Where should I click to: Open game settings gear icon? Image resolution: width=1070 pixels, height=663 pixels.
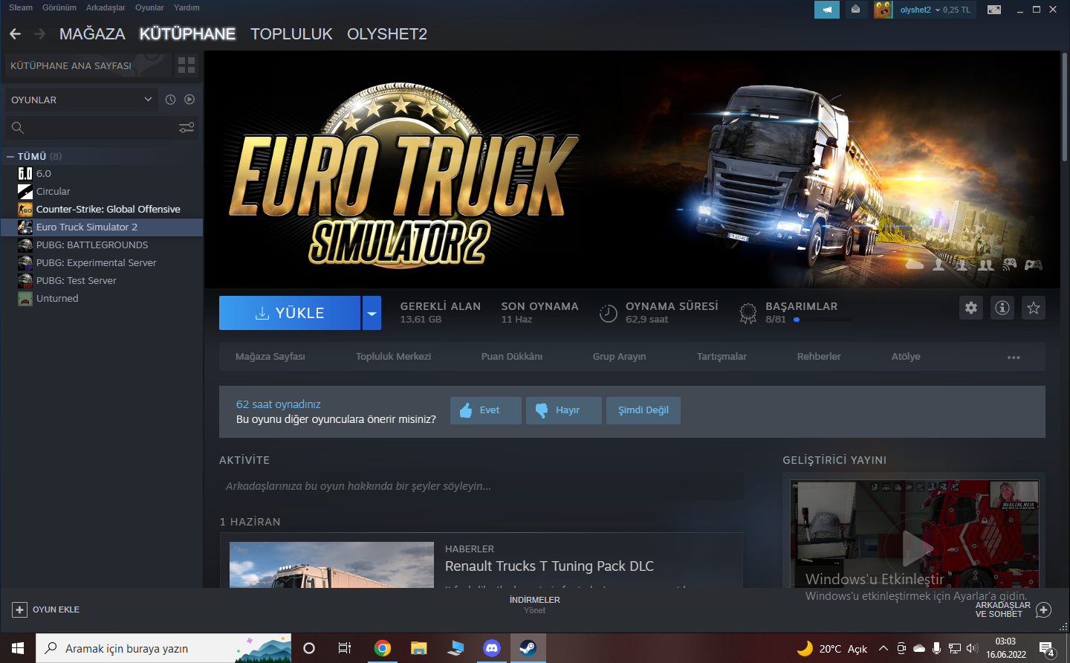[971, 308]
